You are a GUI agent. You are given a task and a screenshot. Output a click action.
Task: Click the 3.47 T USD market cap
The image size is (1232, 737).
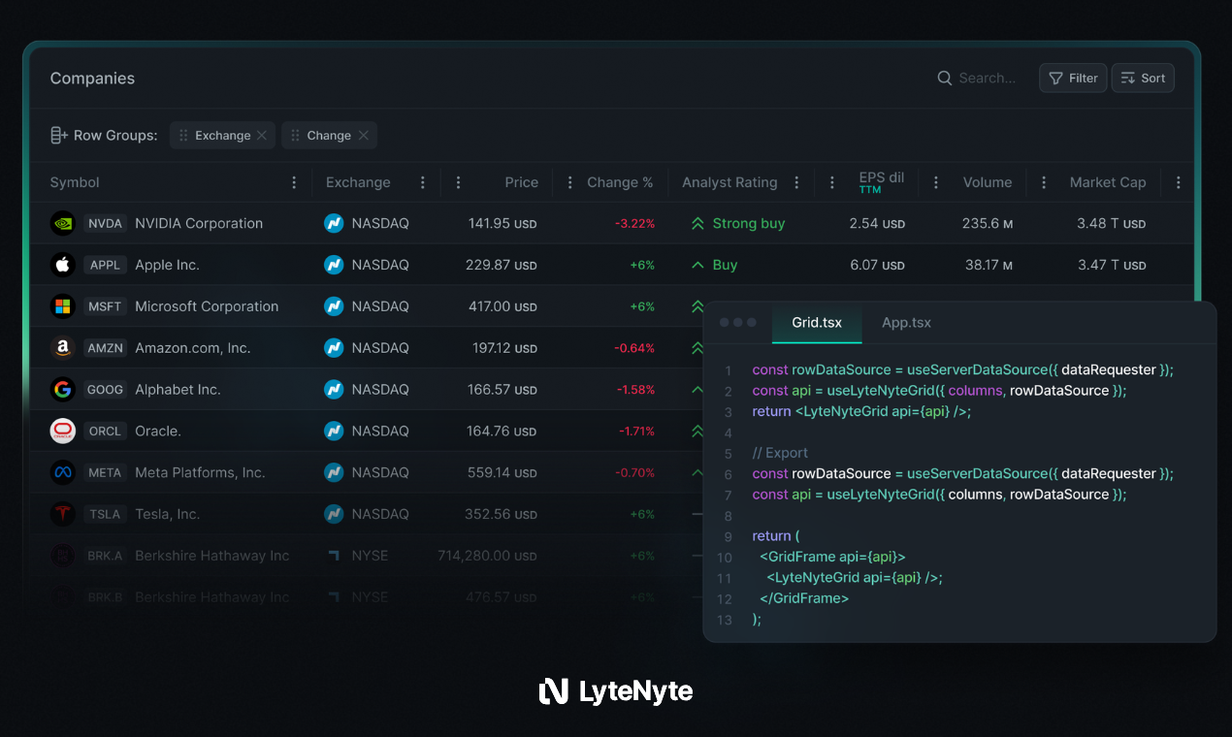tap(1112, 265)
